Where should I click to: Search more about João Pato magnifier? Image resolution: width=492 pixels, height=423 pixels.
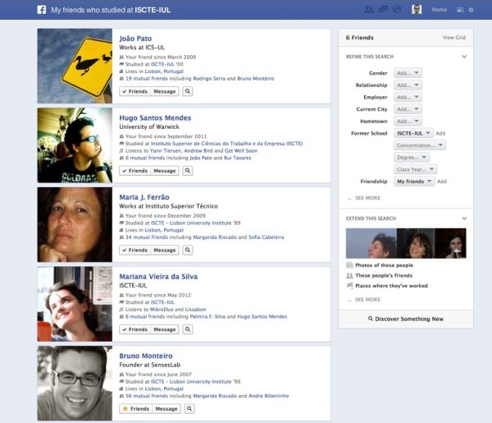point(188,91)
